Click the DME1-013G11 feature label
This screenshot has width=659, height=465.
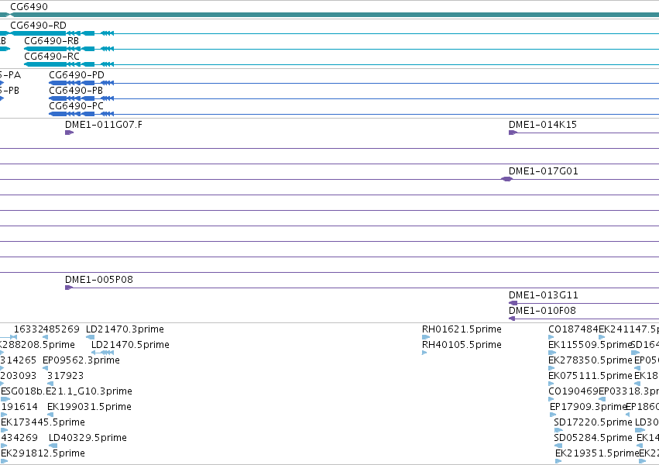coord(544,295)
